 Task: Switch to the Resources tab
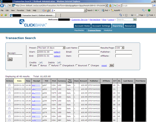[x=130, y=26]
